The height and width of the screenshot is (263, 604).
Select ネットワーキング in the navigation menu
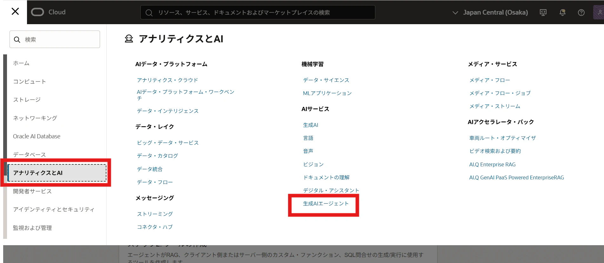35,118
